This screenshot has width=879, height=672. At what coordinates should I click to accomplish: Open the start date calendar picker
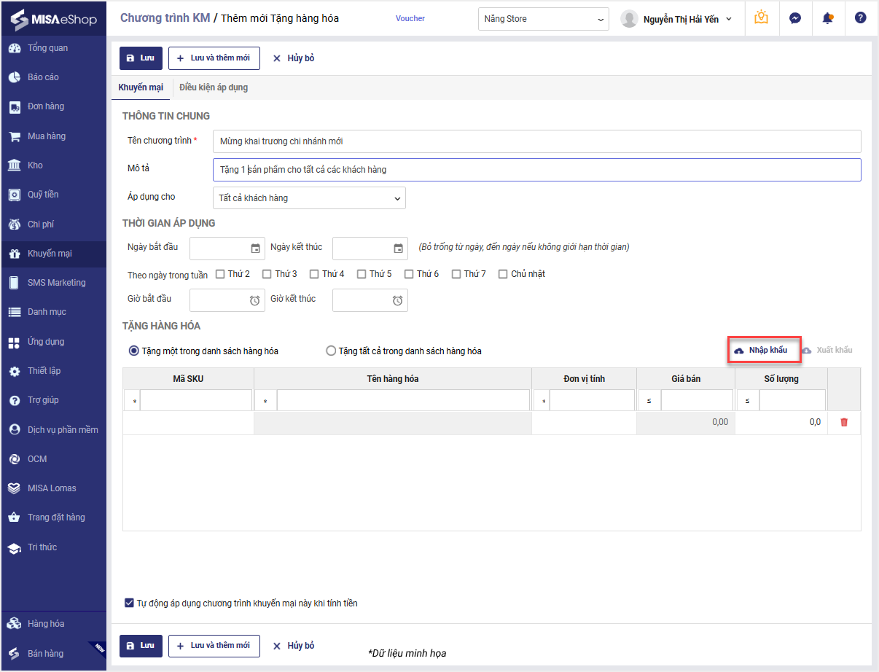click(255, 249)
